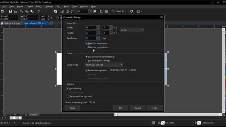Screen dimensions: 226x127
Task: Enable Maintain original size checkbox
Action: pyautogui.click(x=86, y=47)
